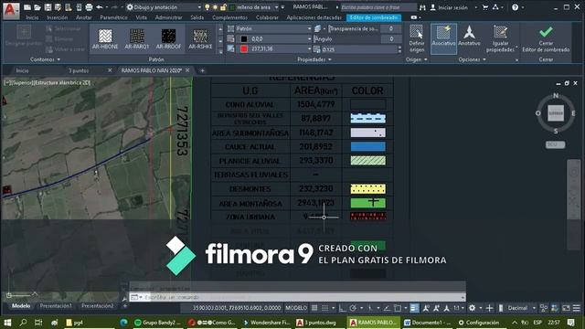This screenshot has height=329, width=585.
Task: Click the workspace switching gear icon
Action: click(x=472, y=308)
